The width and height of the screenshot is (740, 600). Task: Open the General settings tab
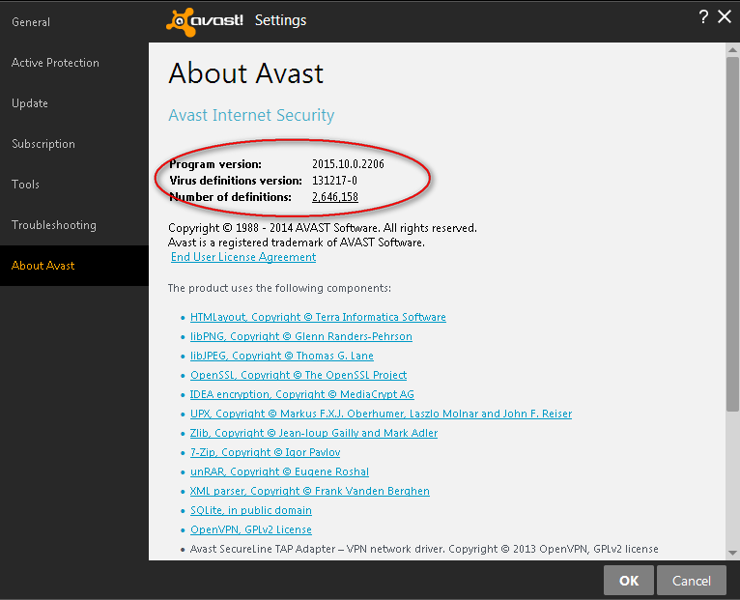31,22
